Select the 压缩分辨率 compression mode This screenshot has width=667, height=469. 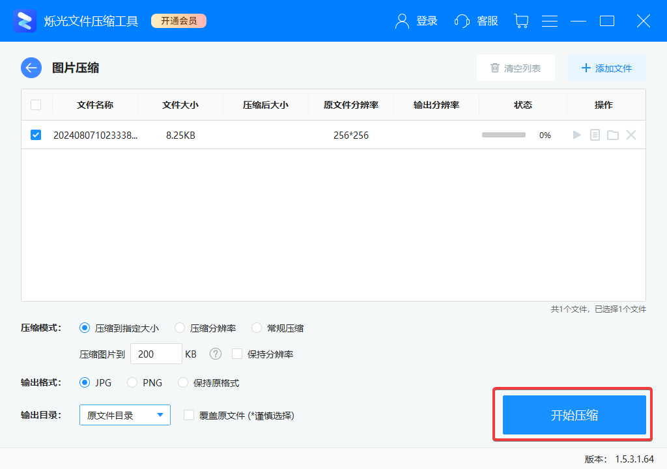180,328
